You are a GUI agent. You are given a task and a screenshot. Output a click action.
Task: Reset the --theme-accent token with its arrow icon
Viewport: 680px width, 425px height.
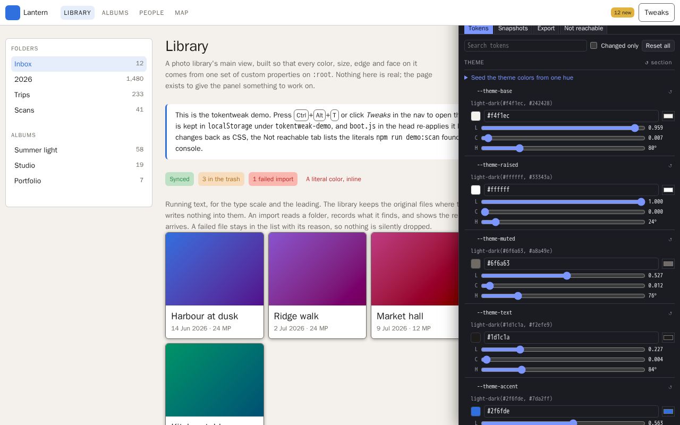point(670,387)
